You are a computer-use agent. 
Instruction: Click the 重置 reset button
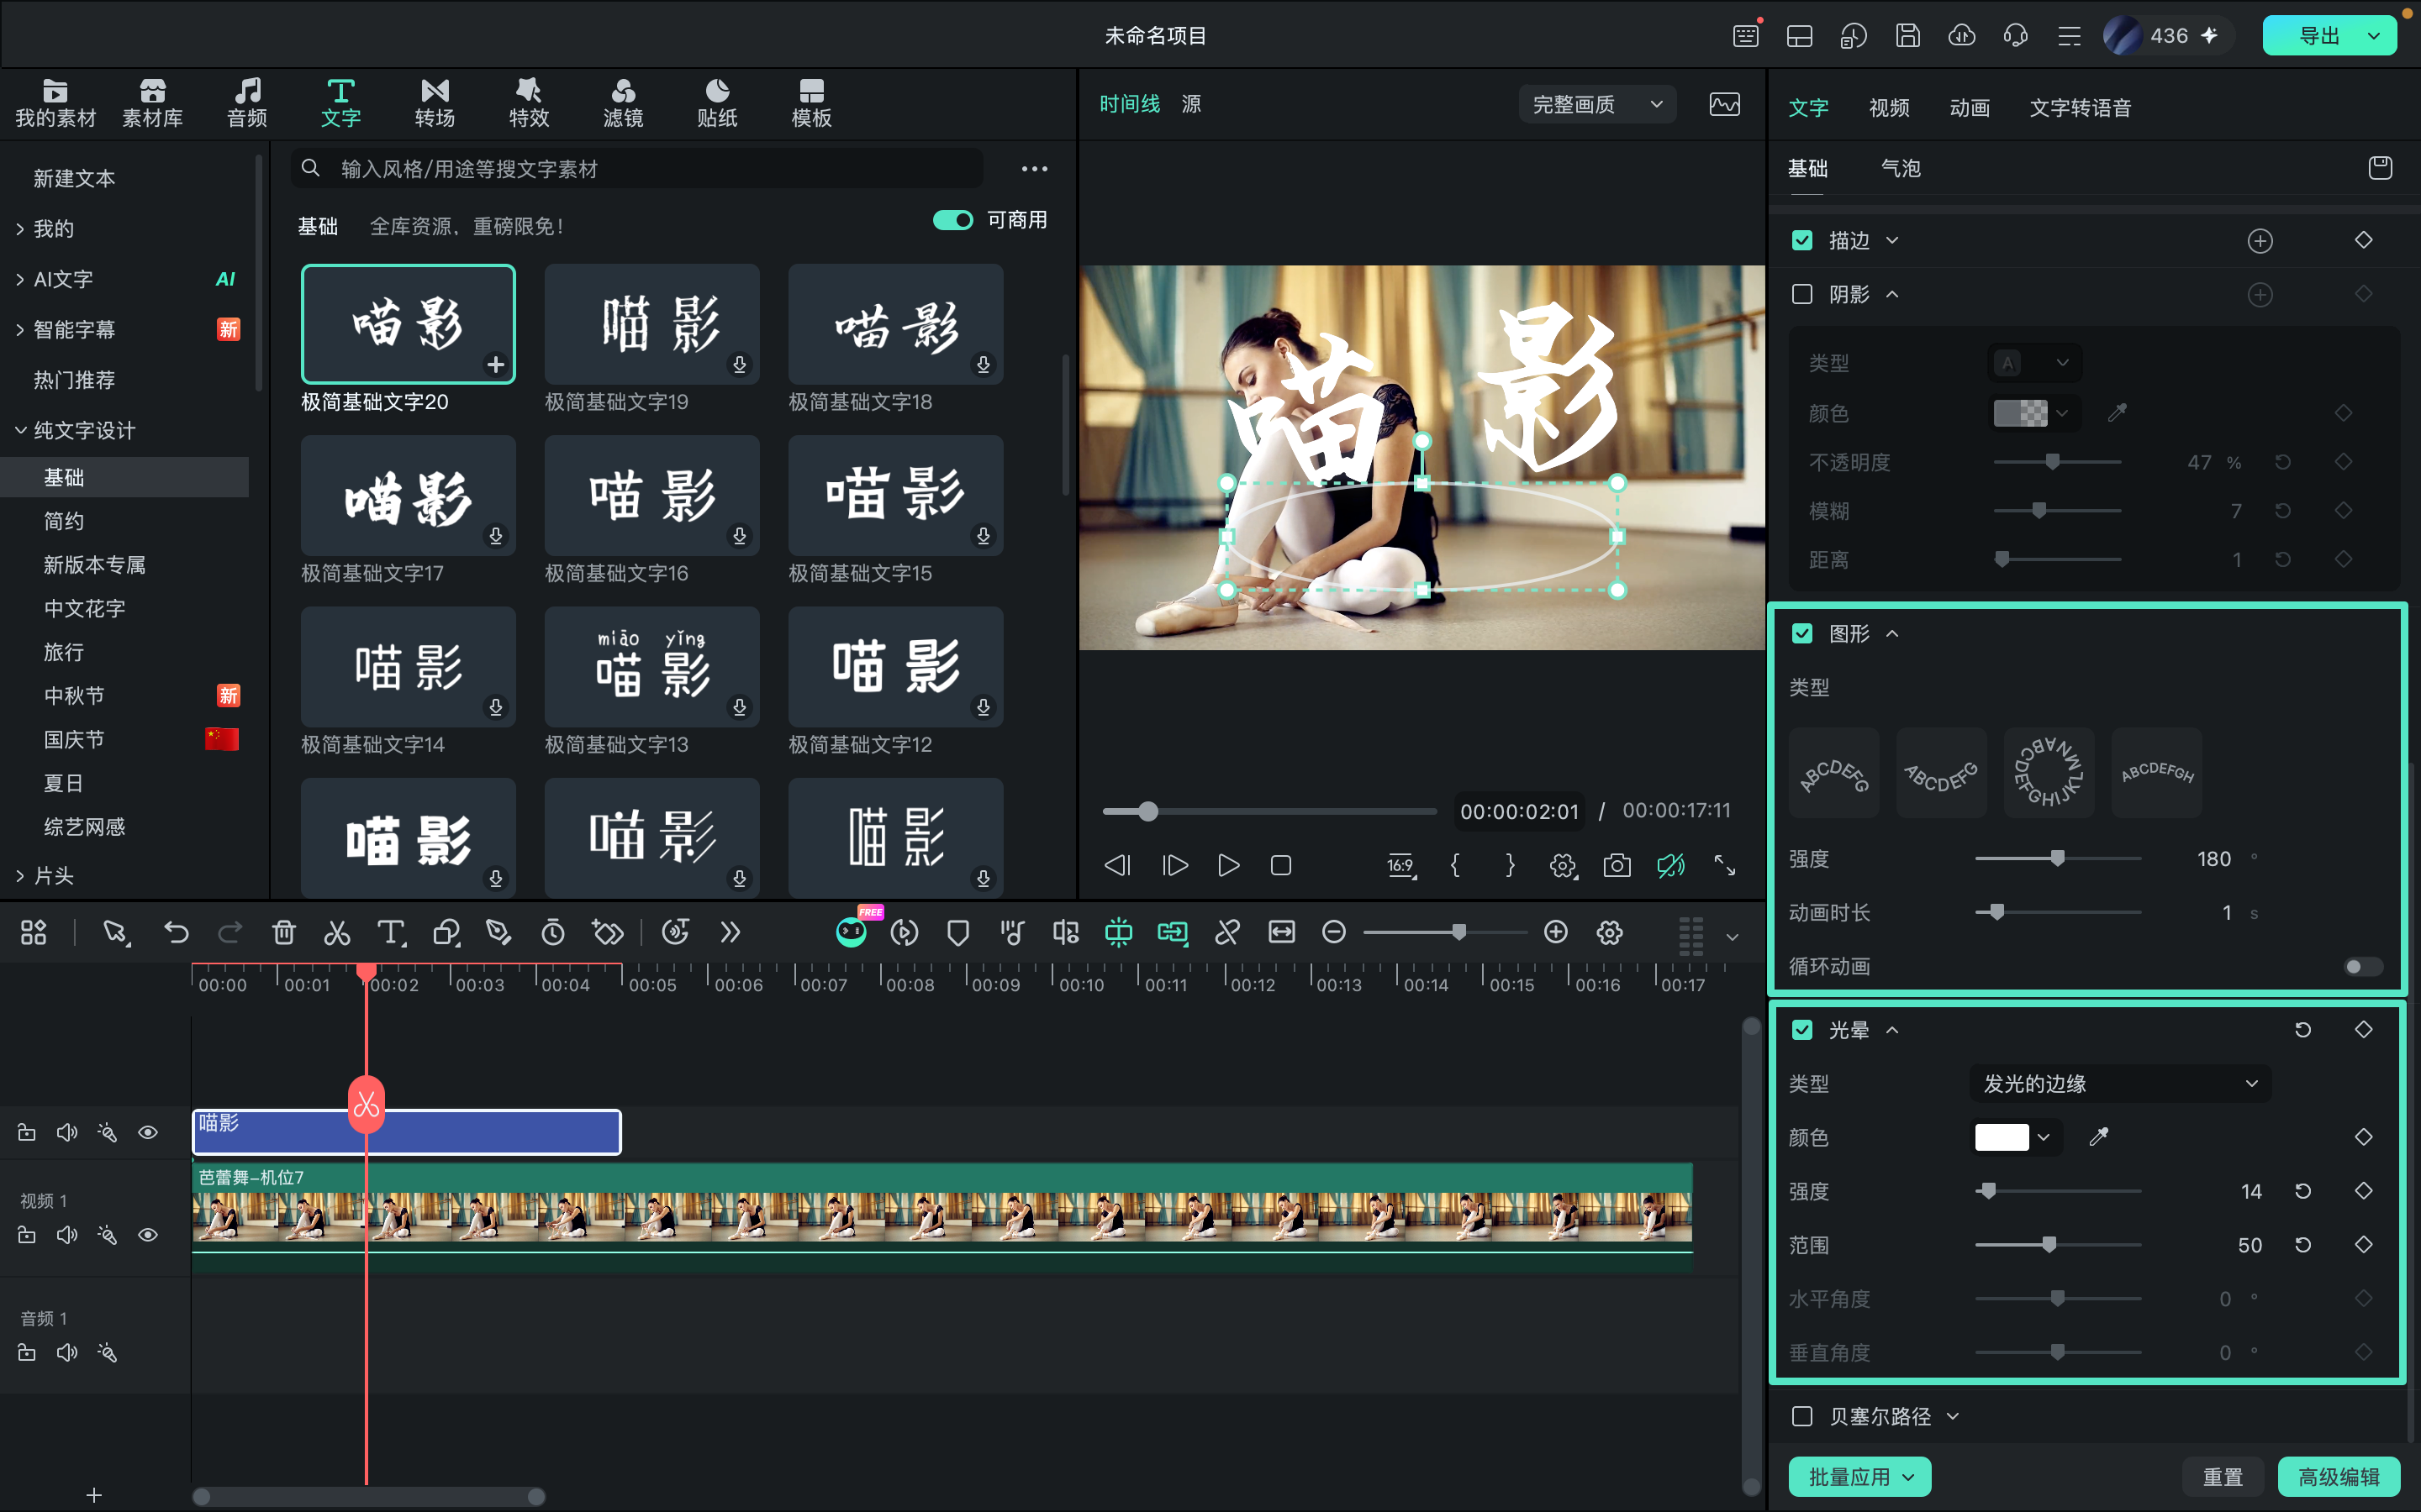[2223, 1476]
